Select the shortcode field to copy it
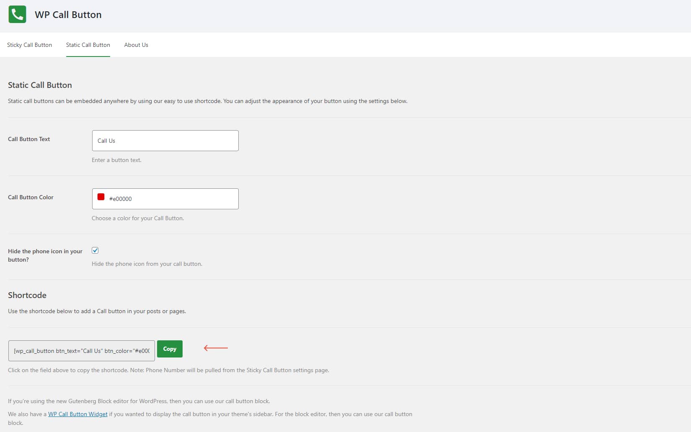 81,351
